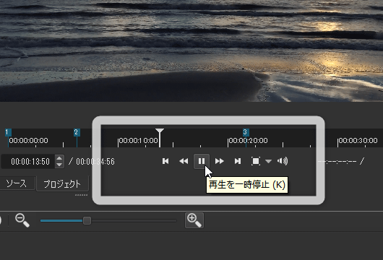Select timeline marker 3
Image resolution: width=383 pixels, height=260 pixels.
246,133
